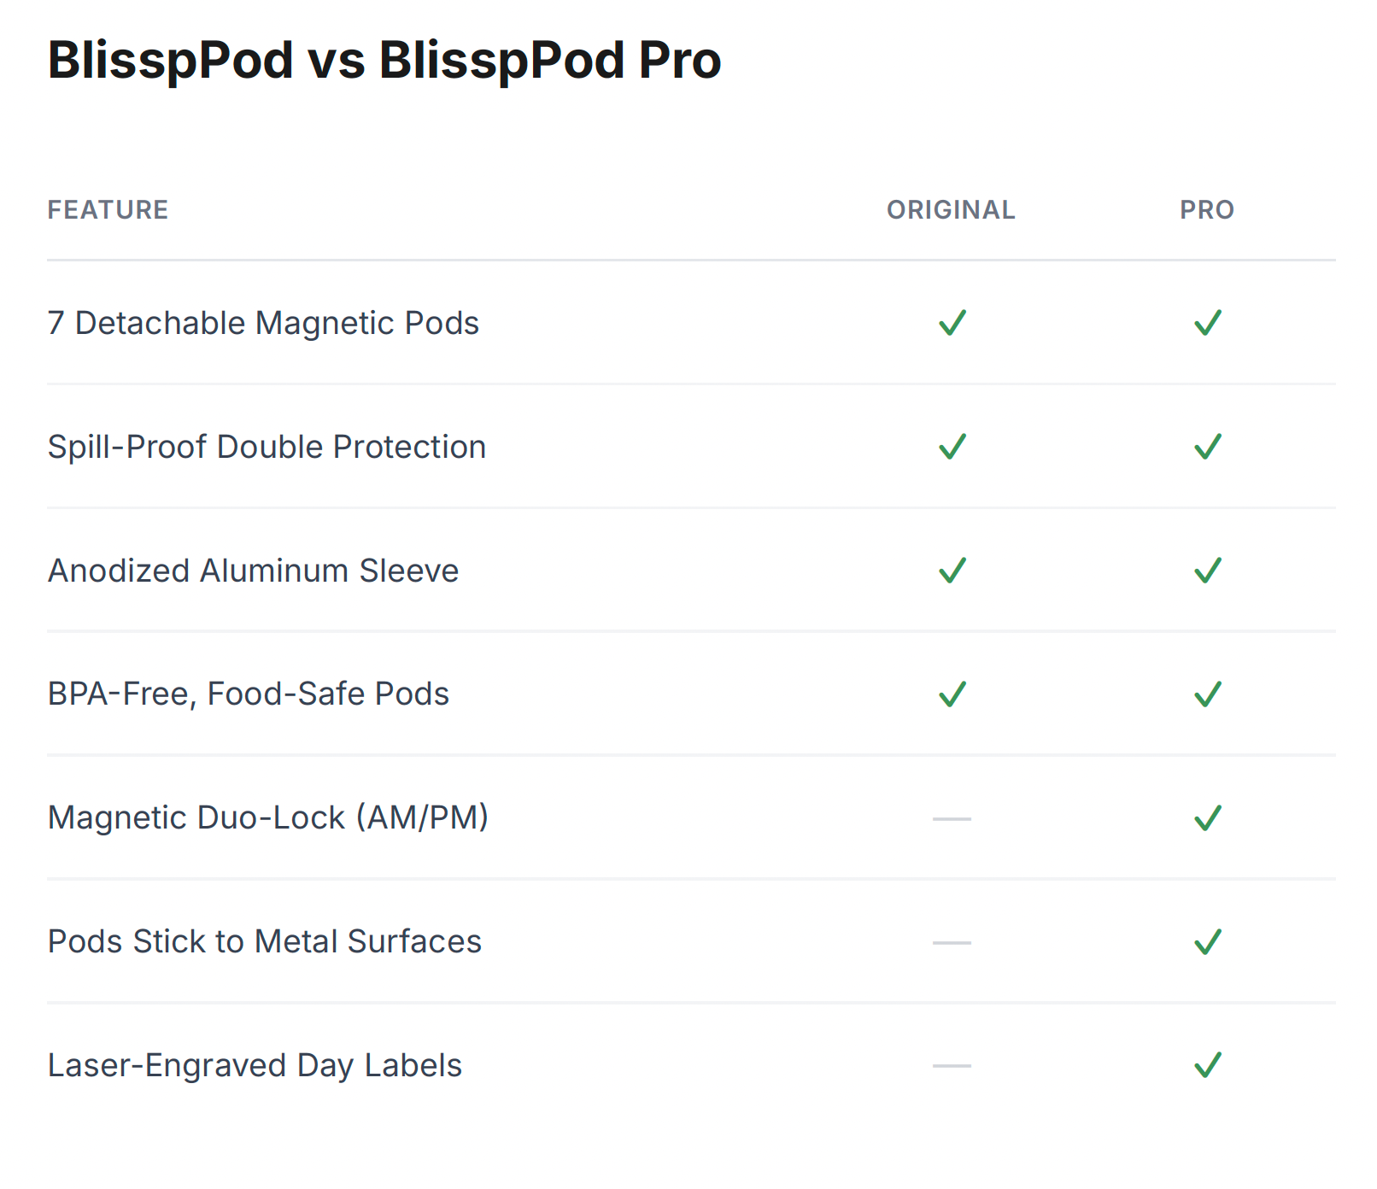Click Original checkmark for BPA-Free, Food-Safe Pods
Image resolution: width=1377 pixels, height=1189 pixels.
[x=952, y=694]
